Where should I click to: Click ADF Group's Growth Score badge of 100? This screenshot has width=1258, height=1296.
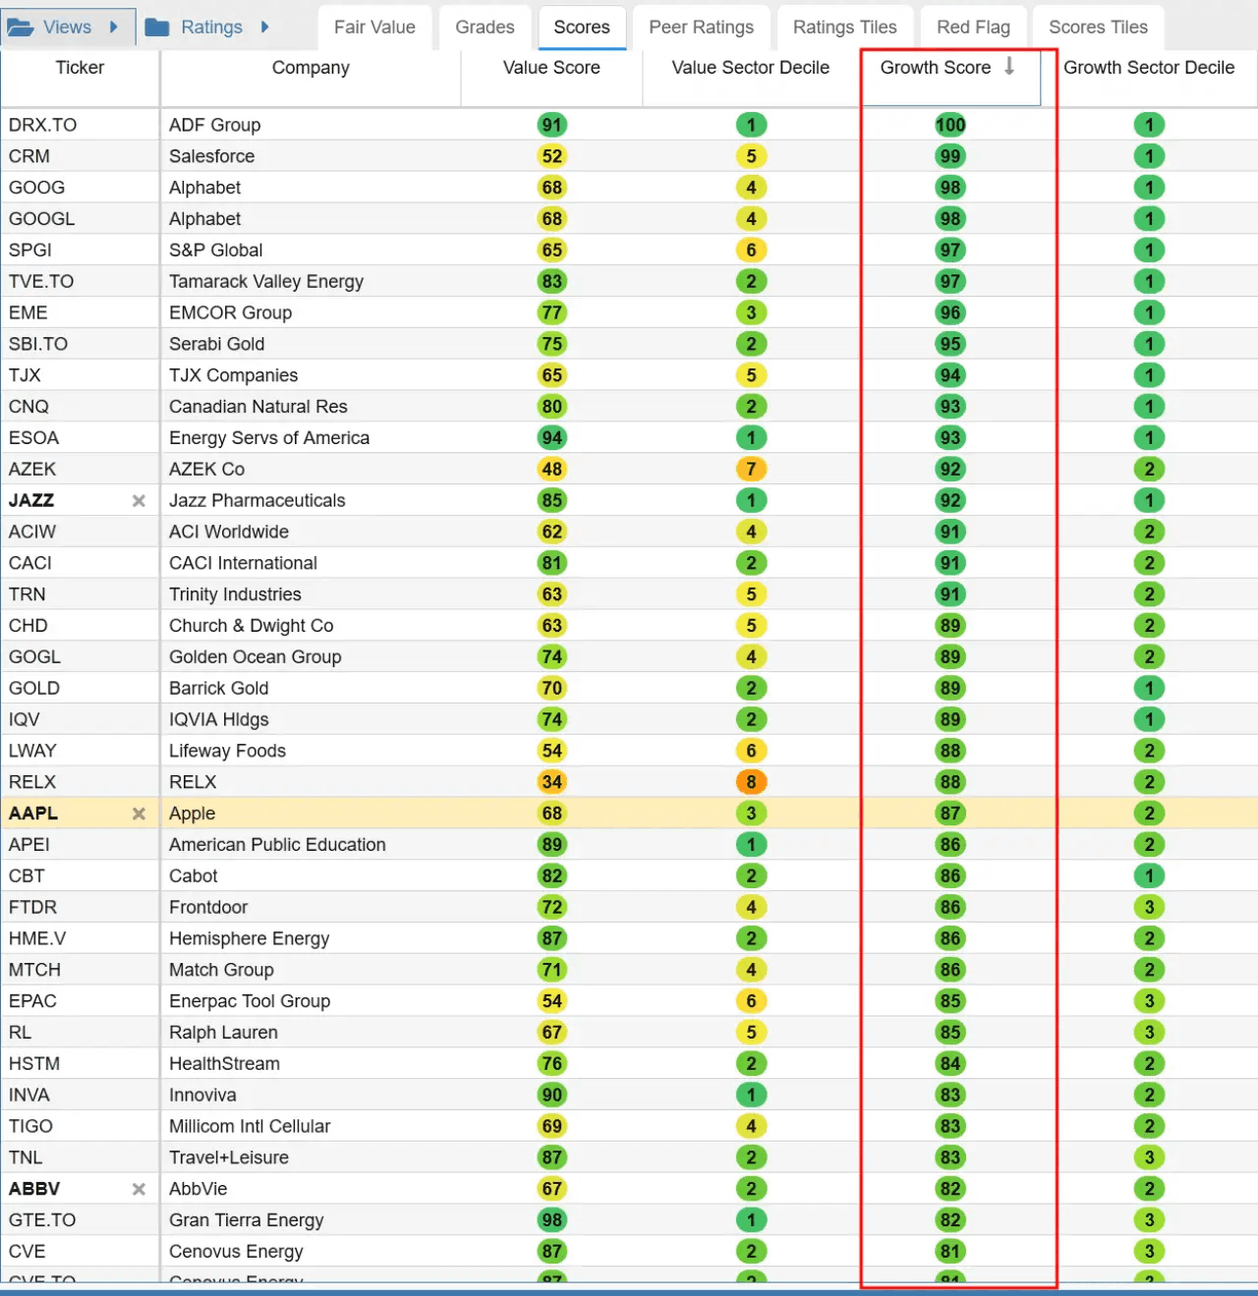[950, 125]
